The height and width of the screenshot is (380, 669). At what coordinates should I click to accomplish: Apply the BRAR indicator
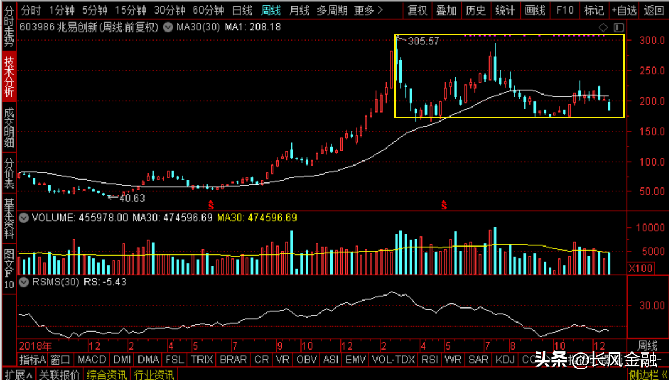point(234,360)
